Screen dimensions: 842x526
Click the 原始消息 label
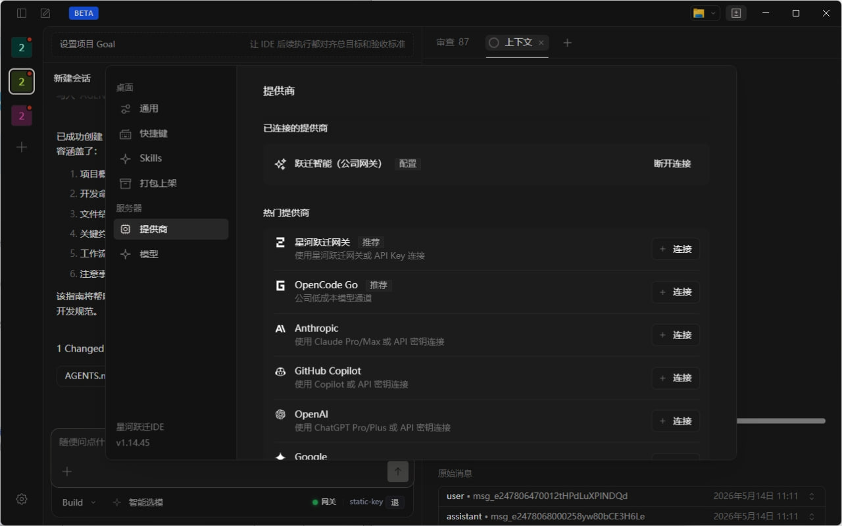455,473
